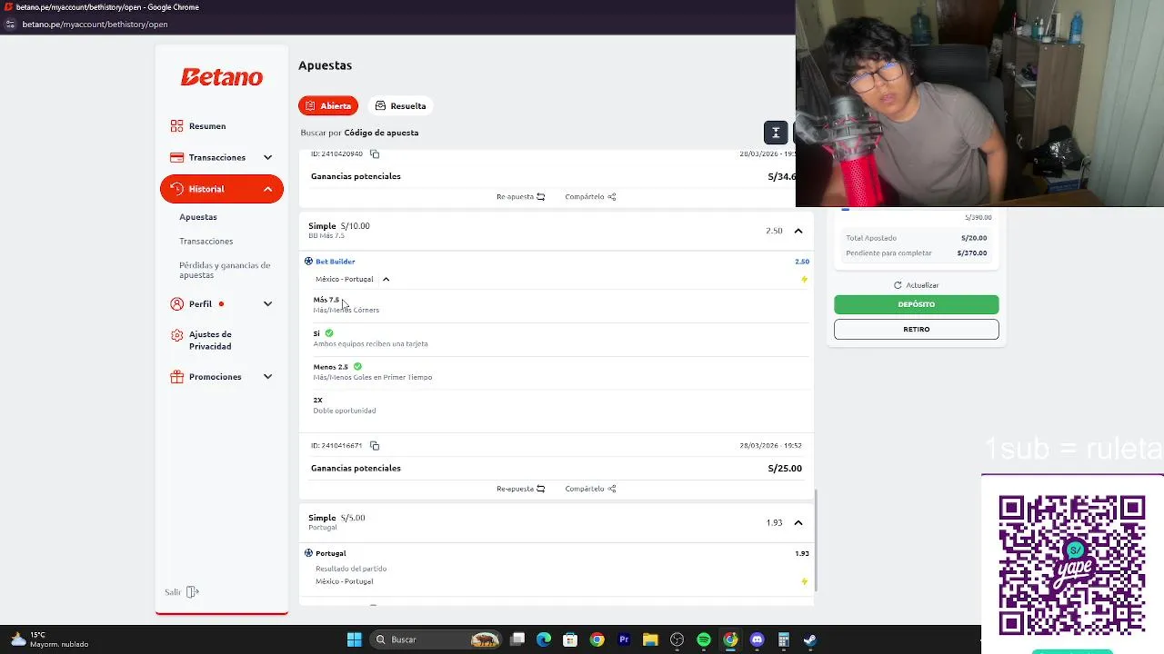Screen dimensions: 1164x654
Task: Click the site info icon in address bar
Action: tap(10, 25)
